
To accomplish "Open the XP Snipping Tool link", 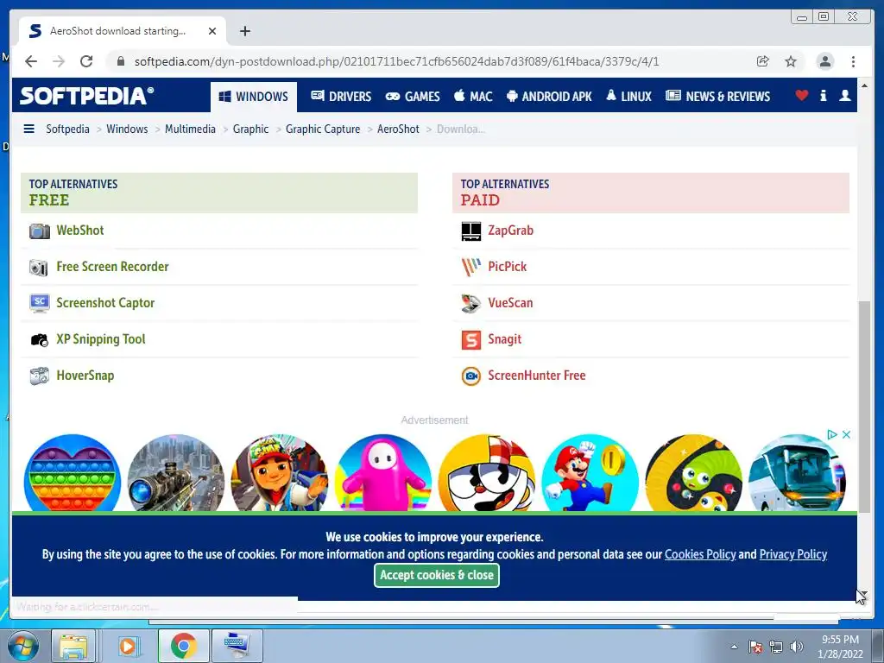I will click(100, 338).
